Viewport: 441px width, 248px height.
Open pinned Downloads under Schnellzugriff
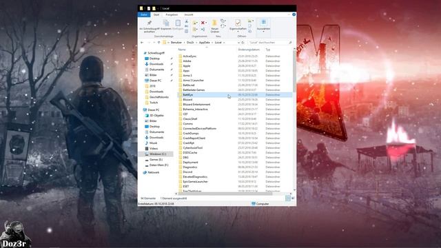tap(156, 64)
